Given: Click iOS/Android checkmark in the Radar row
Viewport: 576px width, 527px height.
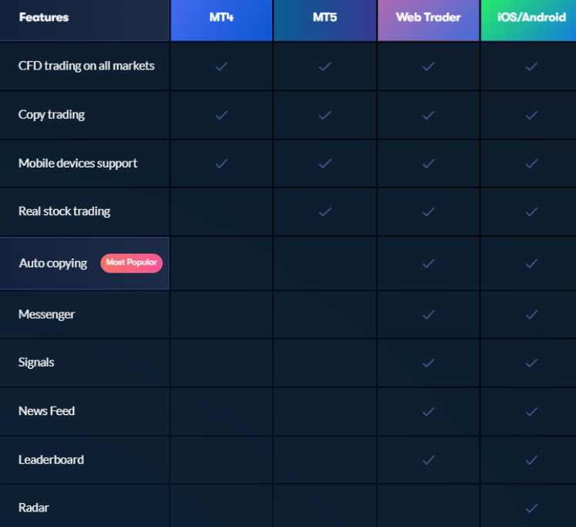Looking at the screenshot, I should [x=531, y=508].
